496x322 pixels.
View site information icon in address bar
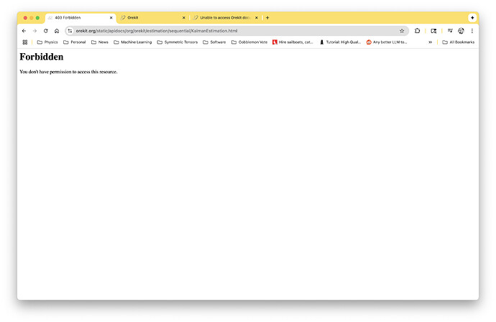point(70,31)
